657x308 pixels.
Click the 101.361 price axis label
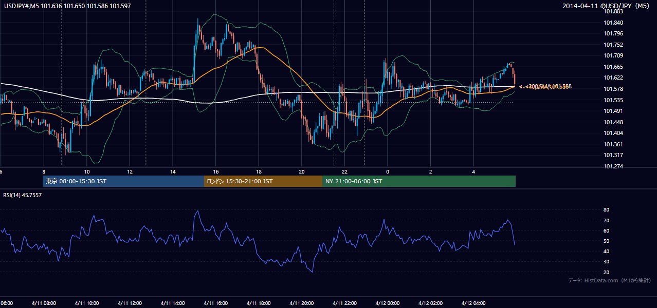(x=614, y=144)
